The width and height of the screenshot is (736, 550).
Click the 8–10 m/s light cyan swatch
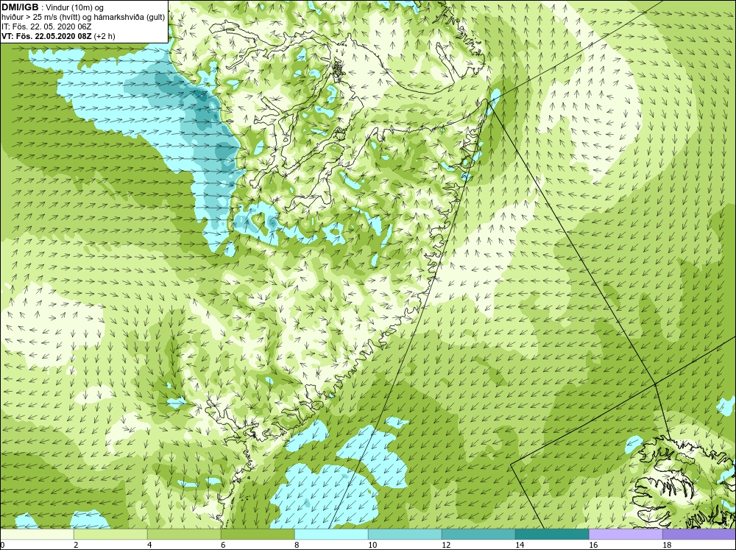(331, 535)
